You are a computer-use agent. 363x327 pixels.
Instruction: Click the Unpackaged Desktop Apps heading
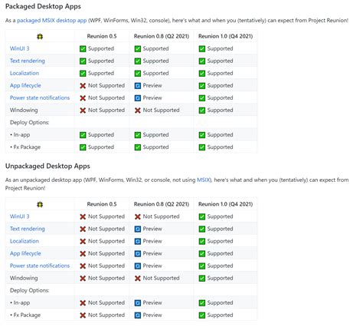pos(47,166)
